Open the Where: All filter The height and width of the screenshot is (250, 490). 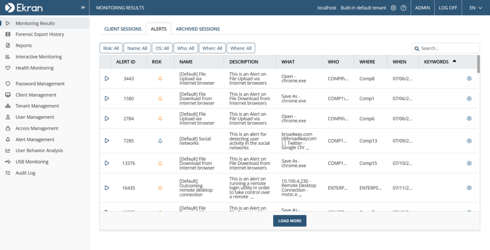tap(241, 48)
